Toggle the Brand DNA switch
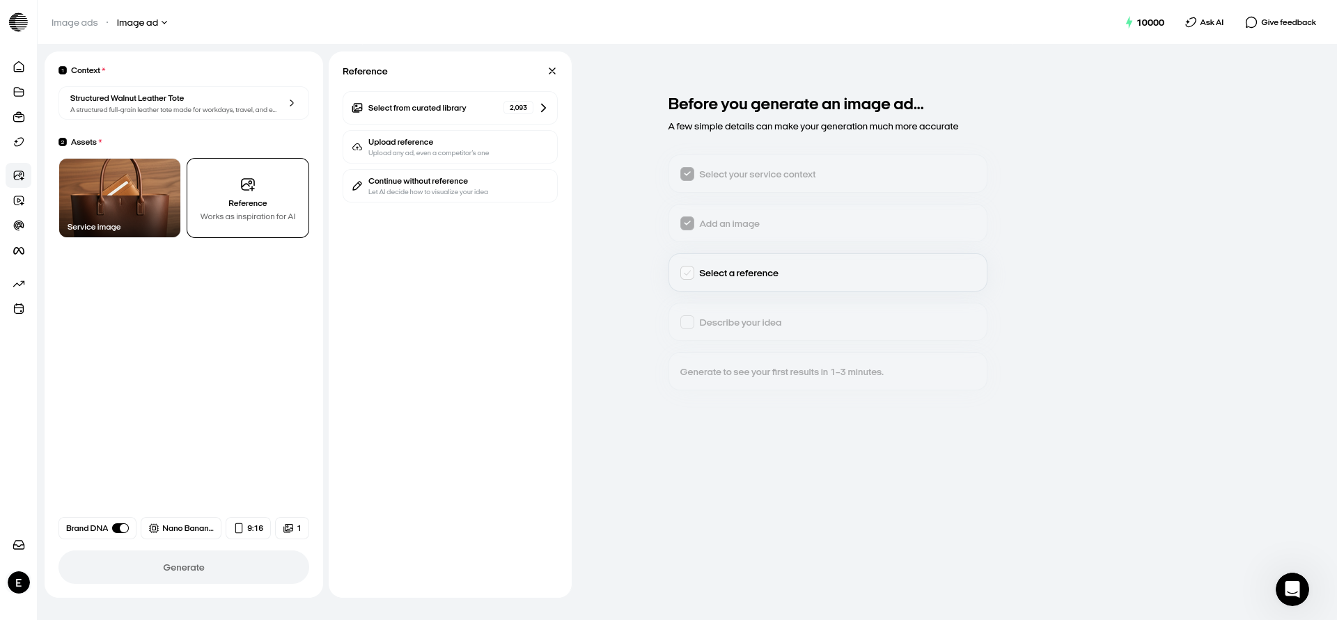Image resolution: width=1337 pixels, height=620 pixels. point(120,528)
